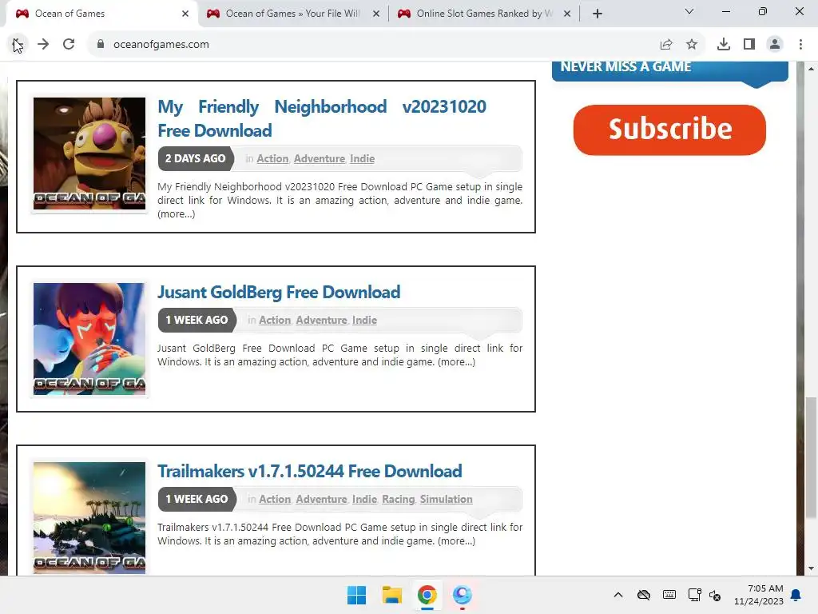Select Action category under Jusant GoldBerg
The image size is (818, 614).
(275, 320)
